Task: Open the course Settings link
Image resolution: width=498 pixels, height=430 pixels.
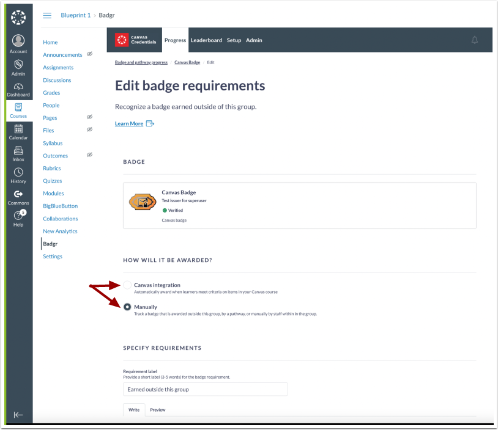Action: 53,257
